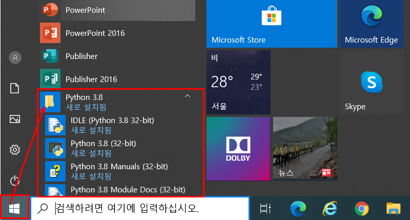Click the 'IDLE (Python 3.8 32-bit)' text
410x220 pixels.
(112, 121)
